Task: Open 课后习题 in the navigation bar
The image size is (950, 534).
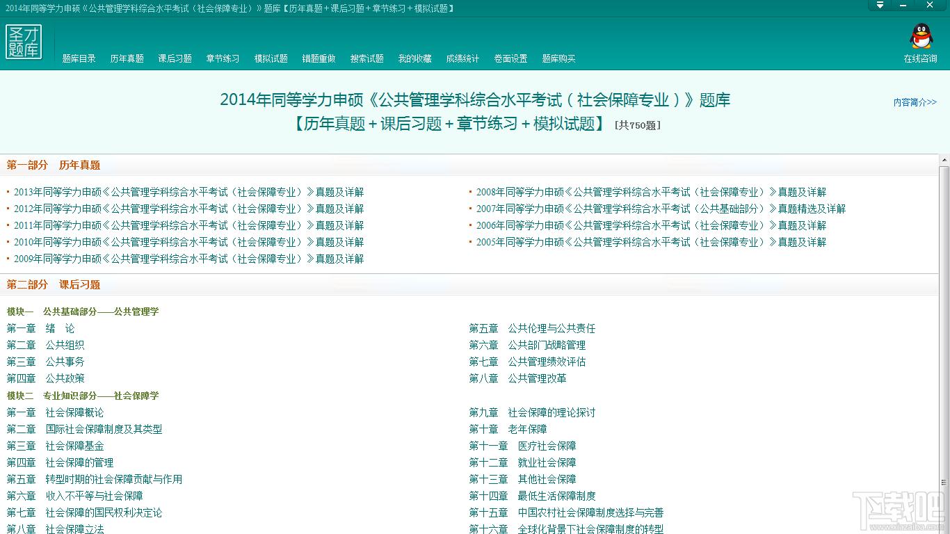Action: [175, 59]
